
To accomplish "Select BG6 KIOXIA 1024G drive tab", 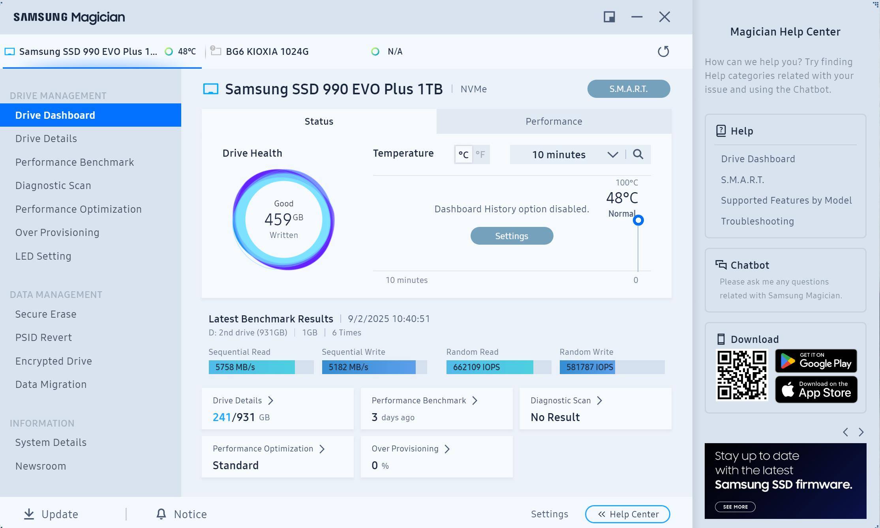I will 267,52.
